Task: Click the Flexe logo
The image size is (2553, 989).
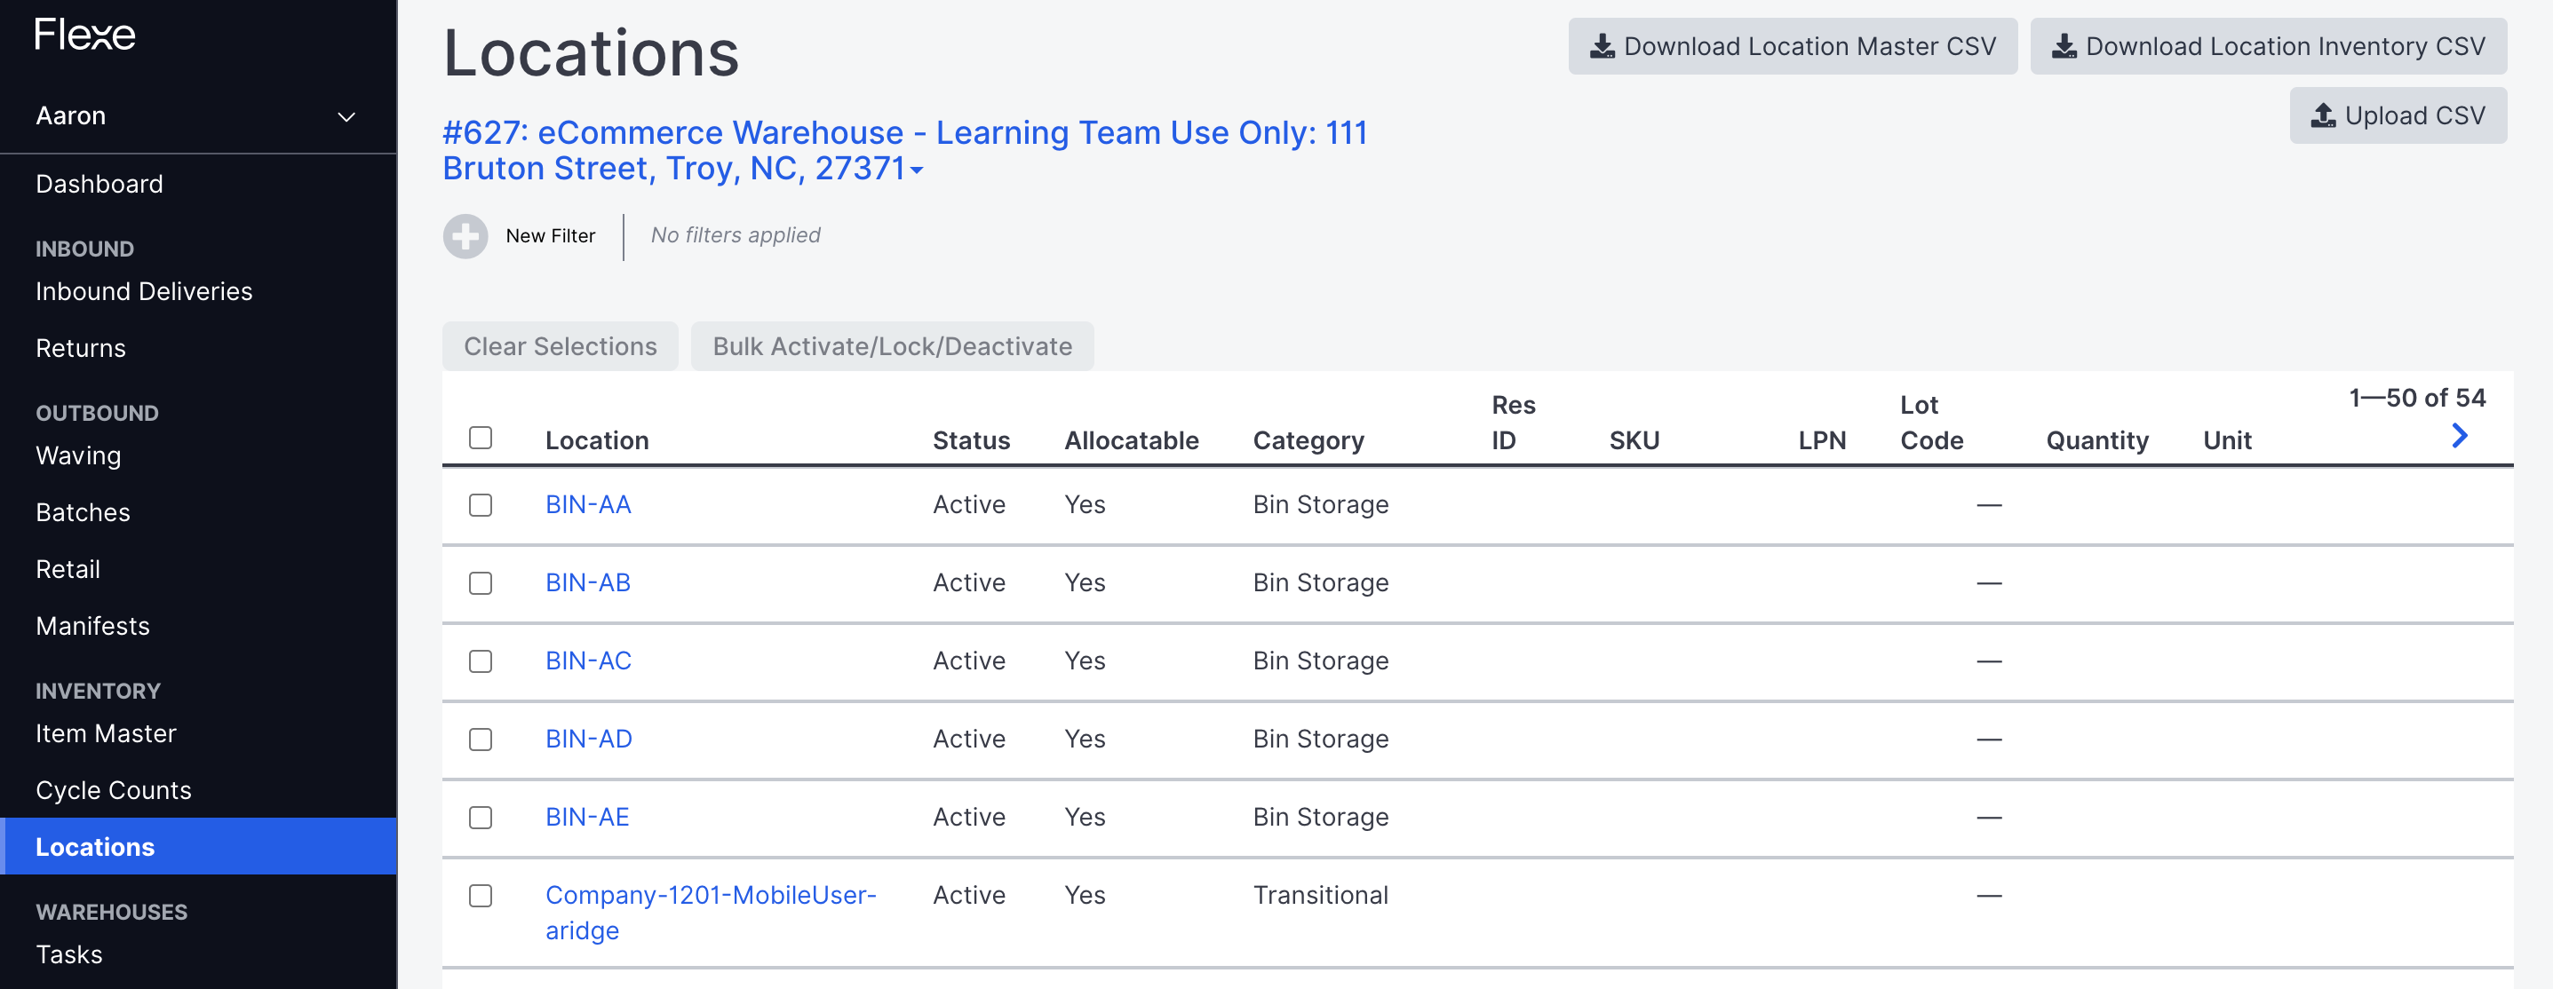Action: (x=84, y=35)
